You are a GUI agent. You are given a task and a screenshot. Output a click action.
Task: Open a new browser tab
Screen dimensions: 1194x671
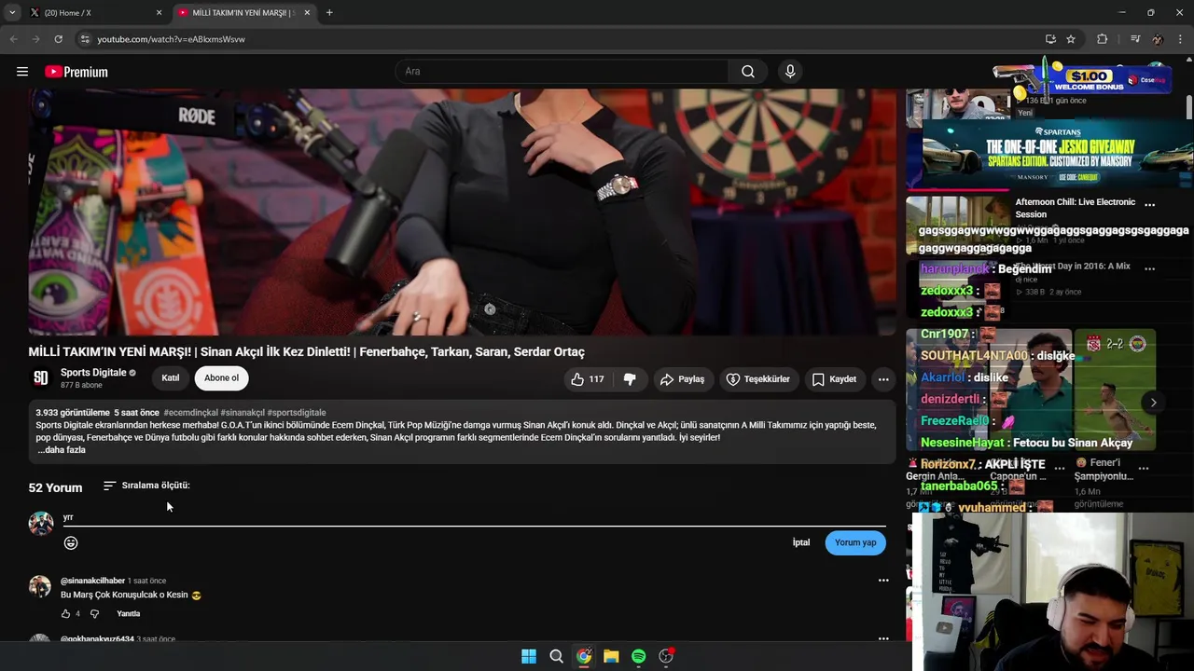point(329,13)
